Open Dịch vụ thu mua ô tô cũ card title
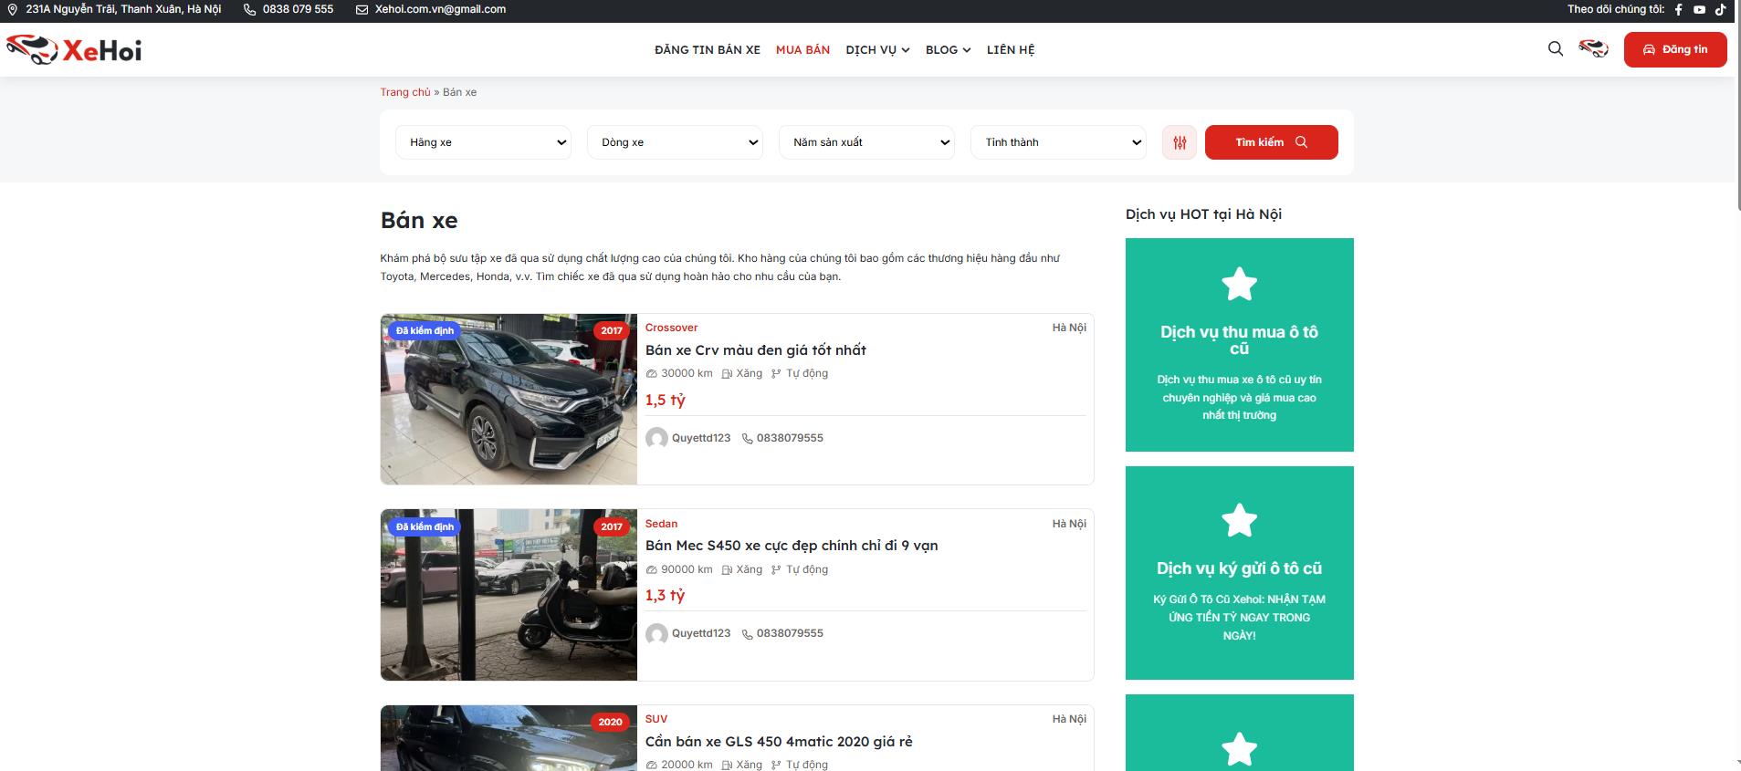Image resolution: width=1741 pixels, height=771 pixels. (1239, 340)
